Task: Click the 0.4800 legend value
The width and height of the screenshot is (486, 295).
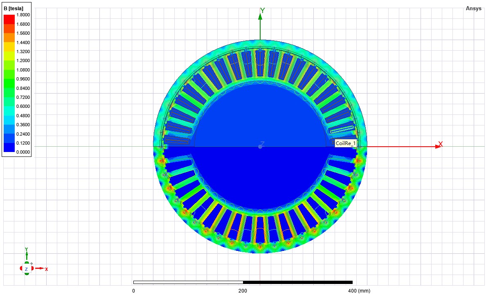Action: pos(23,116)
